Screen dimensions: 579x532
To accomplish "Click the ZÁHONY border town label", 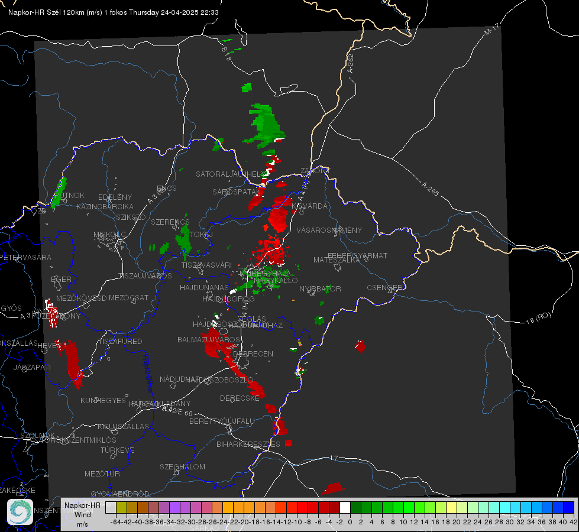I will tap(315, 171).
